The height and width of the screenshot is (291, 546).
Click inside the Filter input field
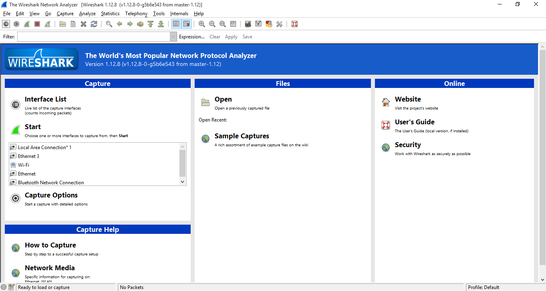pyautogui.click(x=94, y=37)
